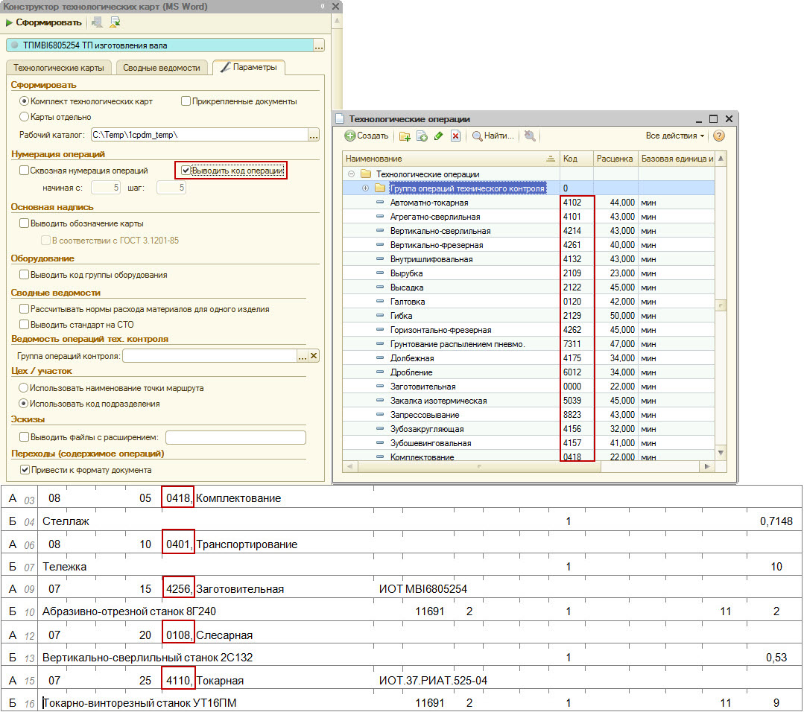Open the Сводные ведомости tab
The image size is (804, 712).
pyautogui.click(x=162, y=68)
